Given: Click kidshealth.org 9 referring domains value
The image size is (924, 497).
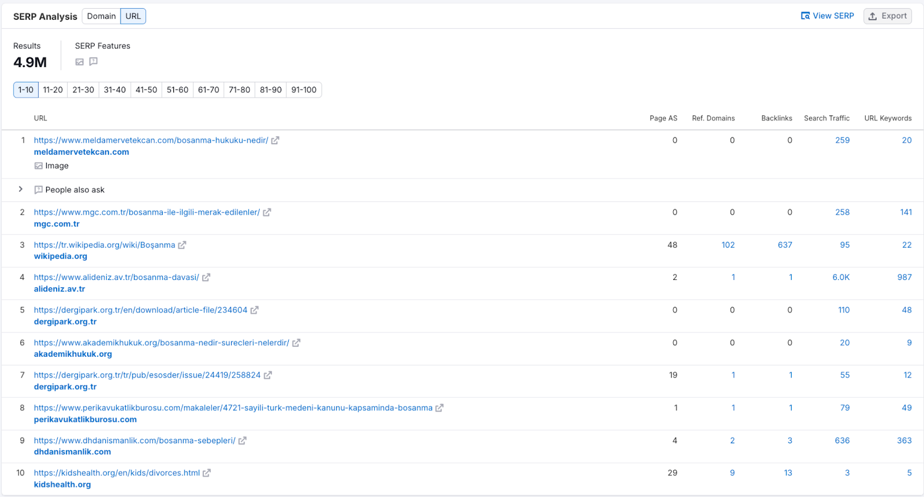Looking at the screenshot, I should 732,473.
